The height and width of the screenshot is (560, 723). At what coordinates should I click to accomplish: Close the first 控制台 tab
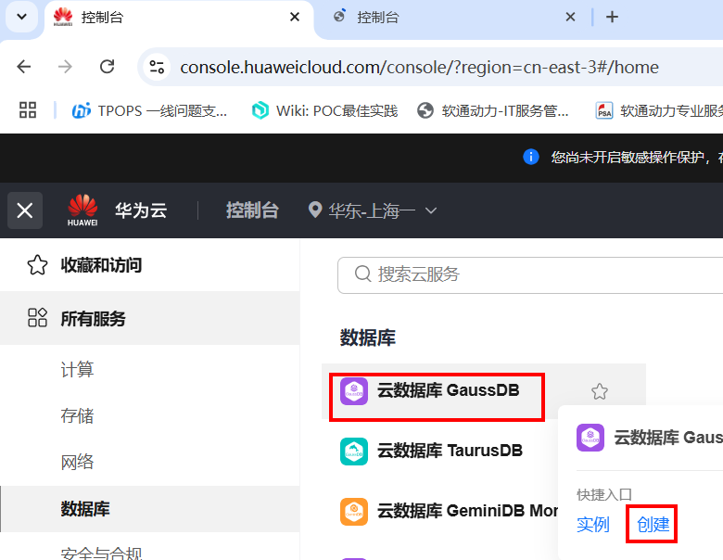295,17
